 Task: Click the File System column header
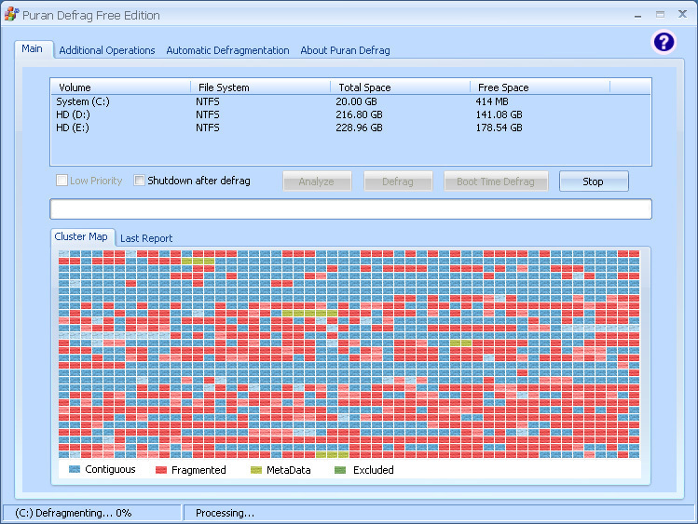(x=260, y=87)
